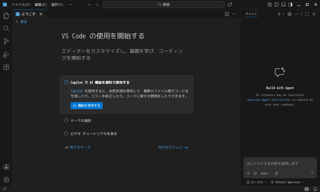
Task: Switch to the ようこそ tab
Action: coord(28,14)
